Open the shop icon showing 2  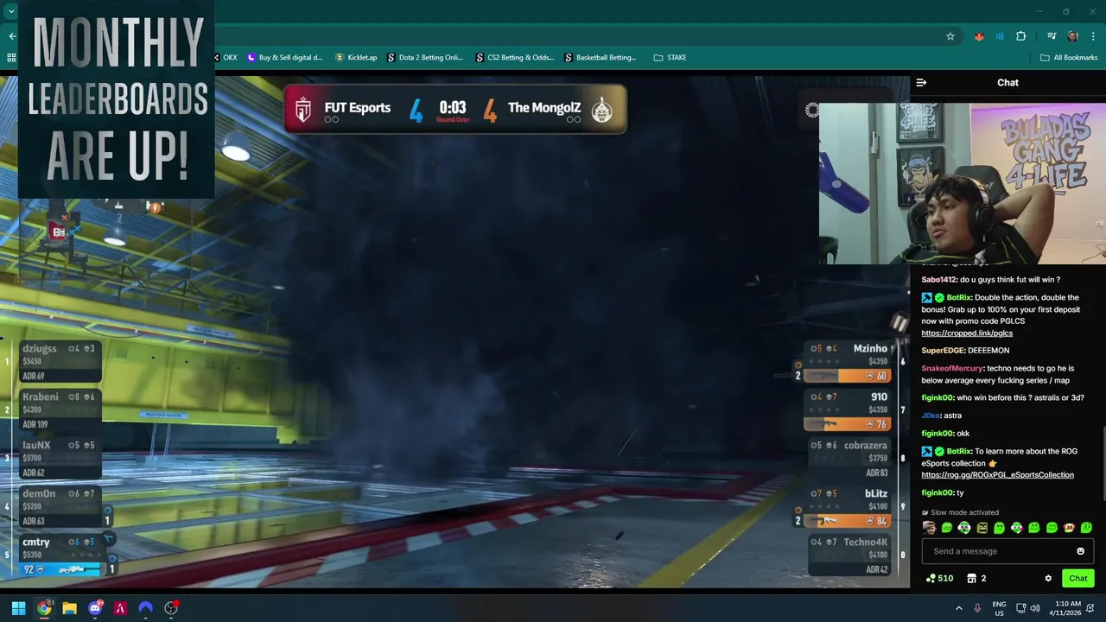(976, 579)
